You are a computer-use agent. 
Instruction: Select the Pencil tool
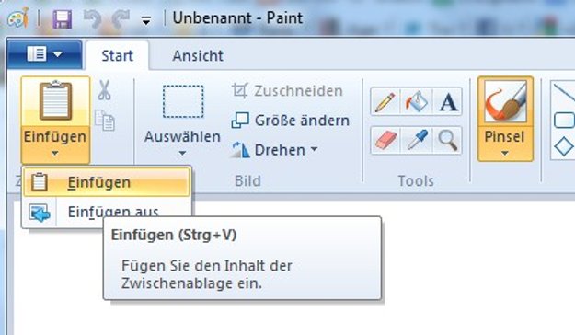point(385,101)
